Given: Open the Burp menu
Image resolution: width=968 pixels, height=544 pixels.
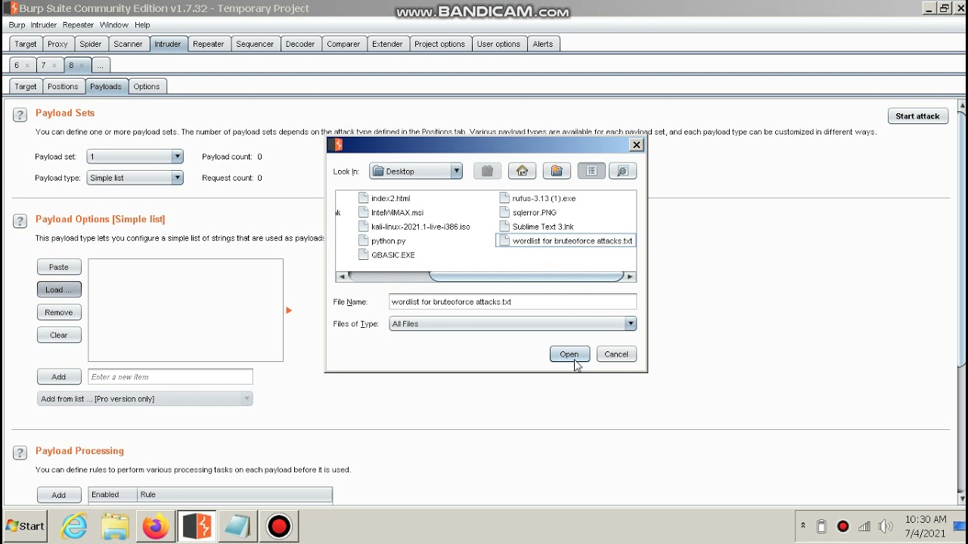Looking at the screenshot, I should click(17, 25).
